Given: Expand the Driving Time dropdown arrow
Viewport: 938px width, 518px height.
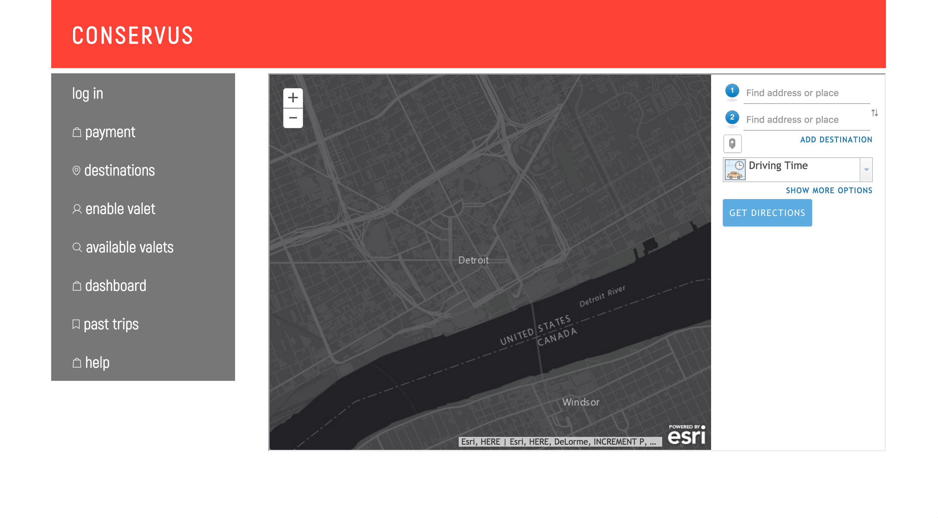Looking at the screenshot, I should click(x=866, y=169).
